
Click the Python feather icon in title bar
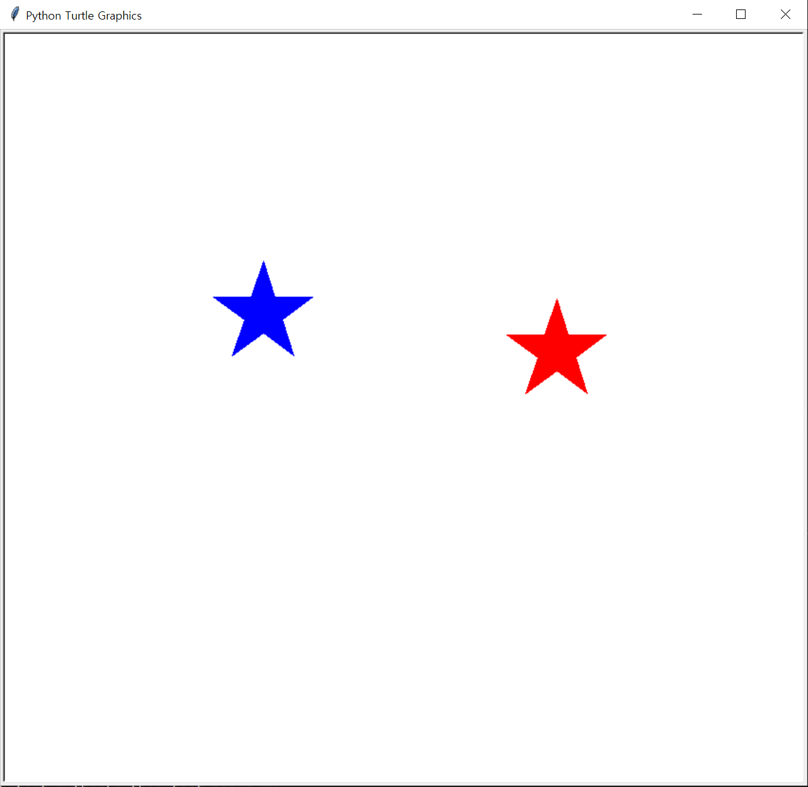tap(15, 15)
